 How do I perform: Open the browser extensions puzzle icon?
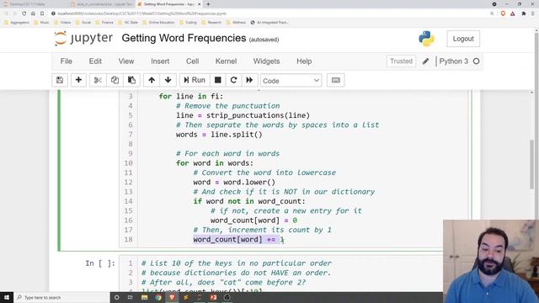pyautogui.click(x=524, y=13)
